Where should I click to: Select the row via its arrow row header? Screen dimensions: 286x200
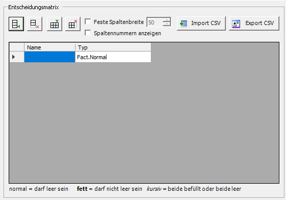pos(17,57)
